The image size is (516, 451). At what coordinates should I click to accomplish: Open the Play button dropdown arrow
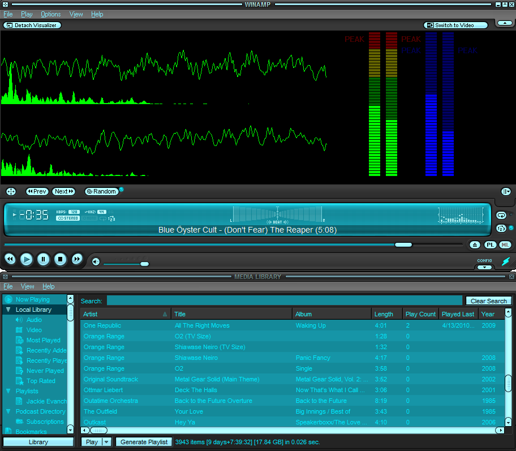tap(107, 442)
